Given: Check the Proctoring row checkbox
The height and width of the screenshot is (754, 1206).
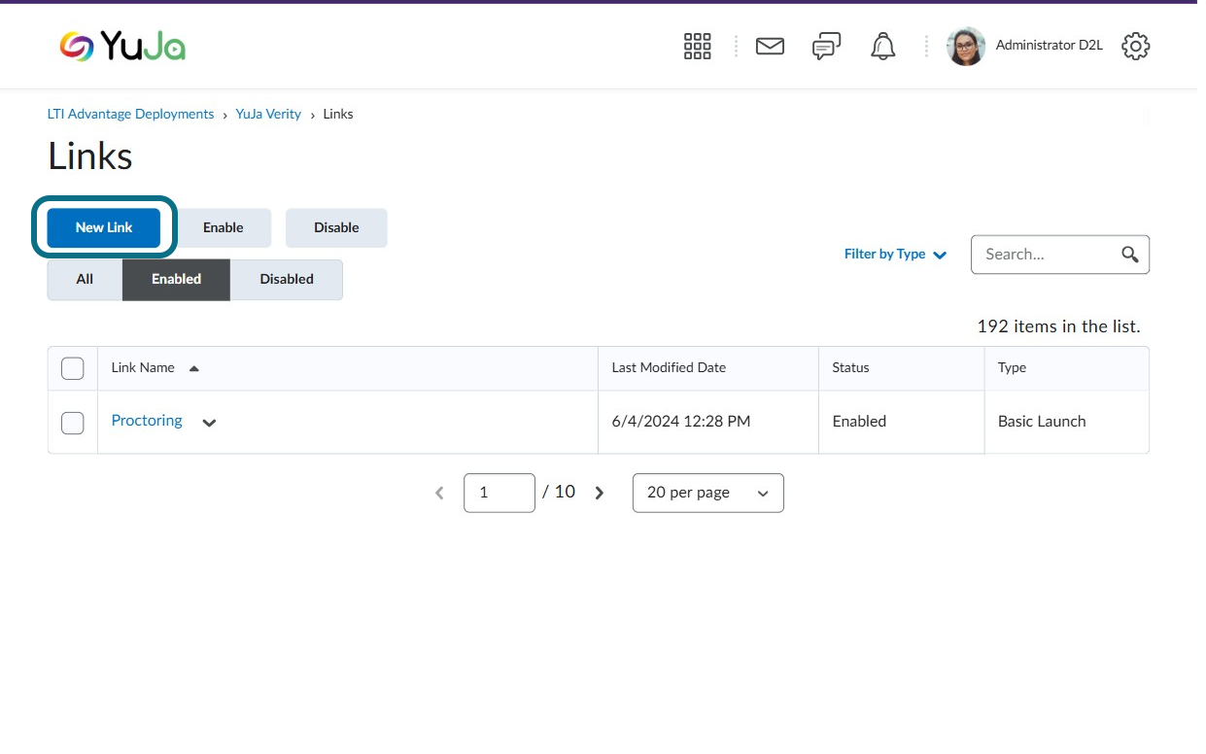Looking at the screenshot, I should (73, 423).
